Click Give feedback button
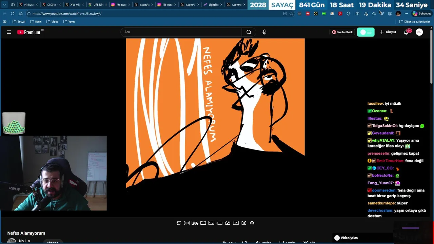The width and height of the screenshot is (434, 244). 342,32
